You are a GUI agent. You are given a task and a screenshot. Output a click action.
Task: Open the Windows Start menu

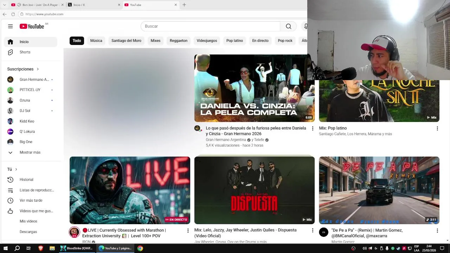click(x=6, y=248)
